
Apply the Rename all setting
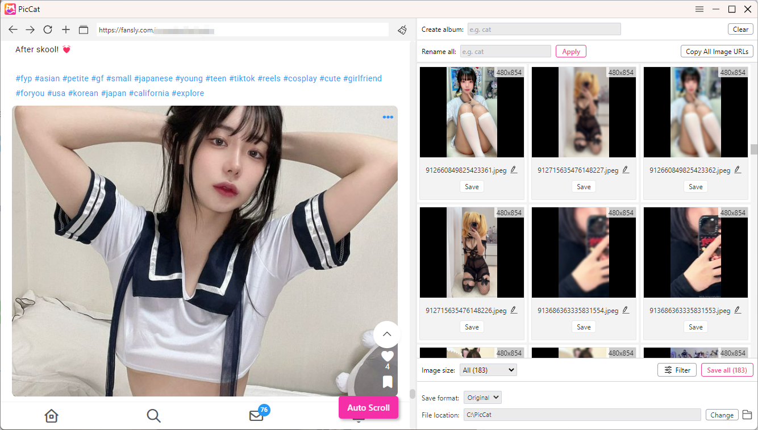pos(570,52)
